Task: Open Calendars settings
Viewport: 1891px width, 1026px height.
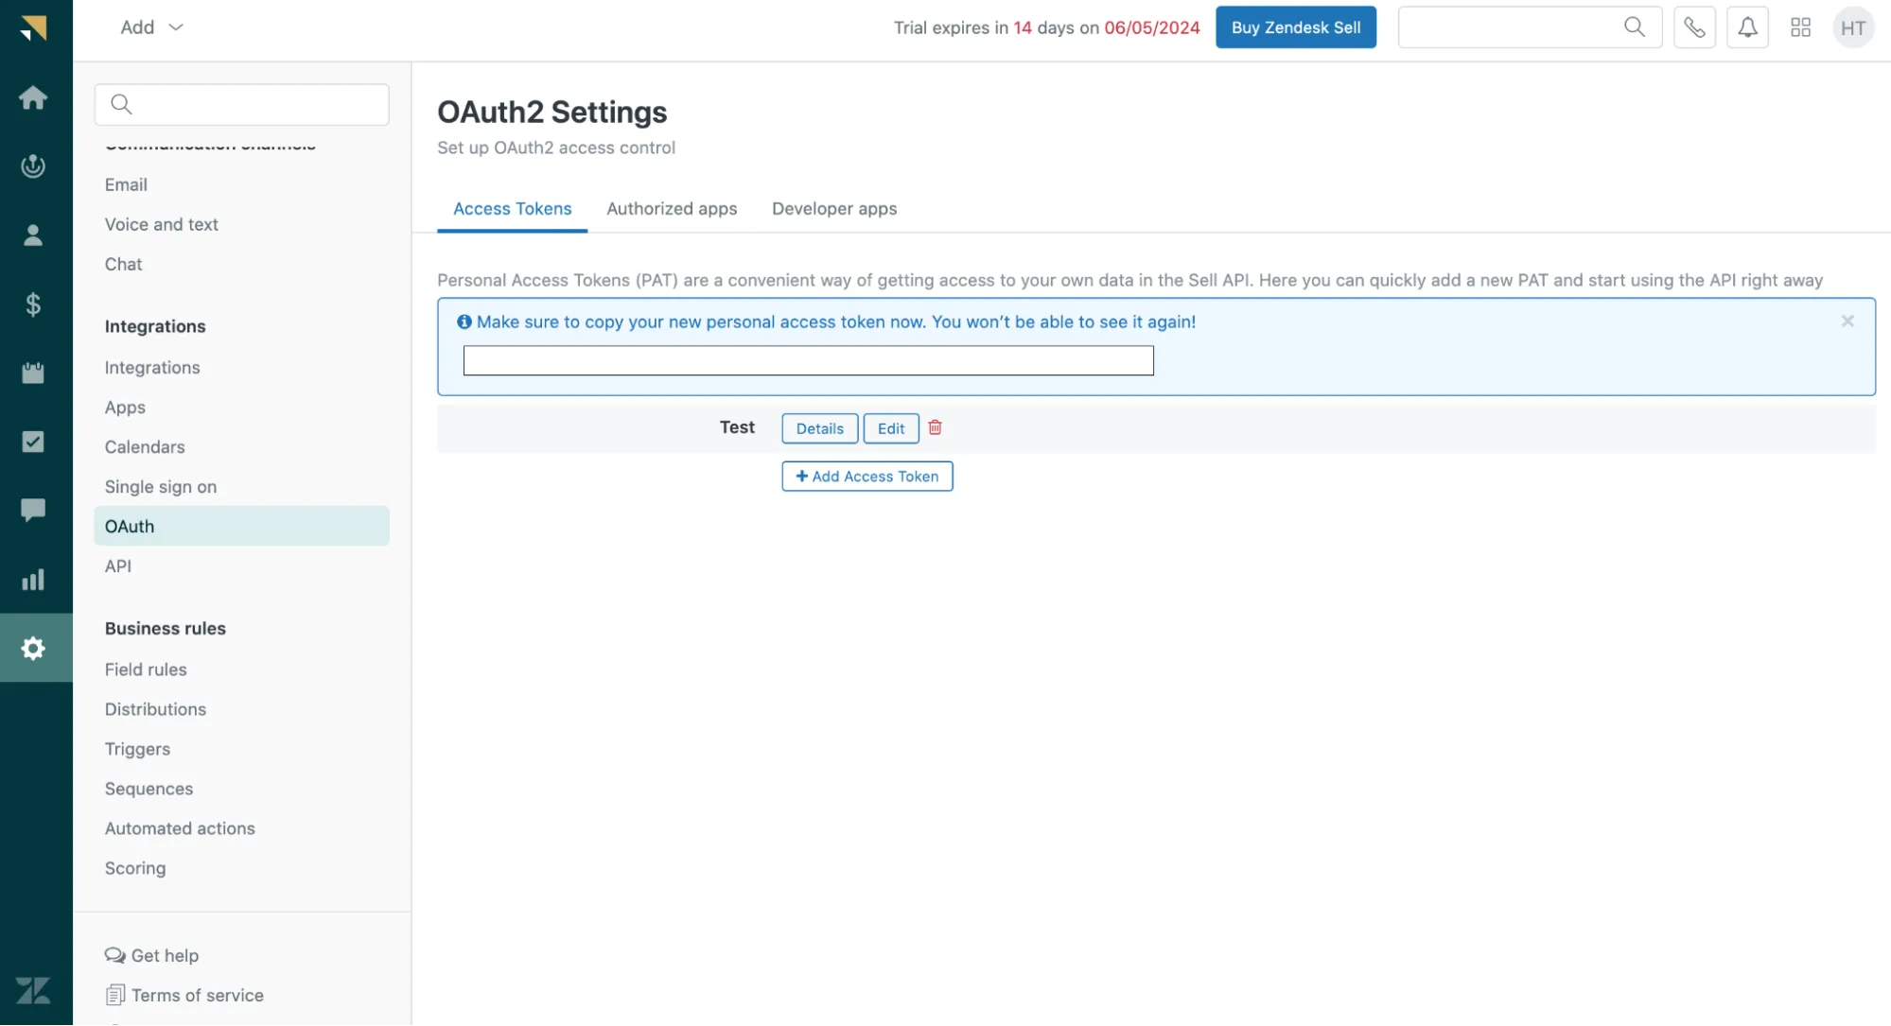Action: coord(145,447)
